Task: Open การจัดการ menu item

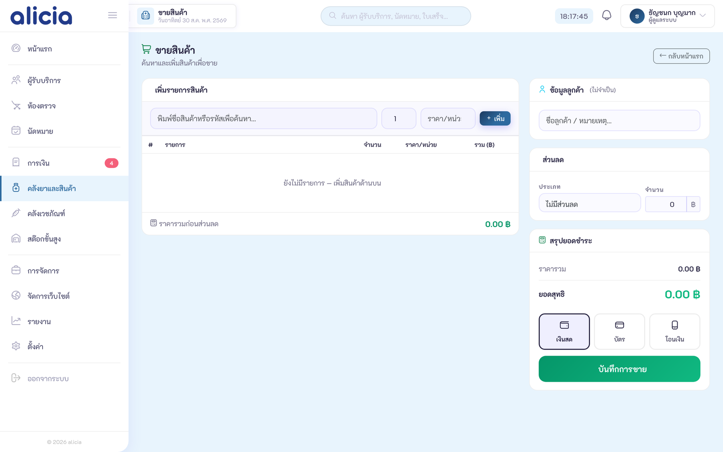Action: point(64,270)
